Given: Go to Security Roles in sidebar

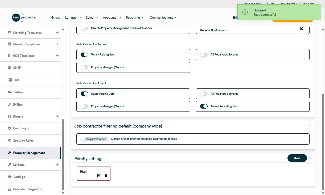Looking at the screenshot, I should 23,141.
